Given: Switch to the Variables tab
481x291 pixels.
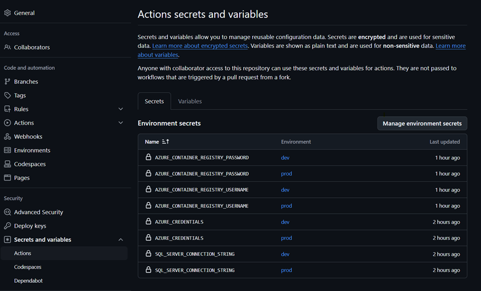Looking at the screenshot, I should click(190, 101).
